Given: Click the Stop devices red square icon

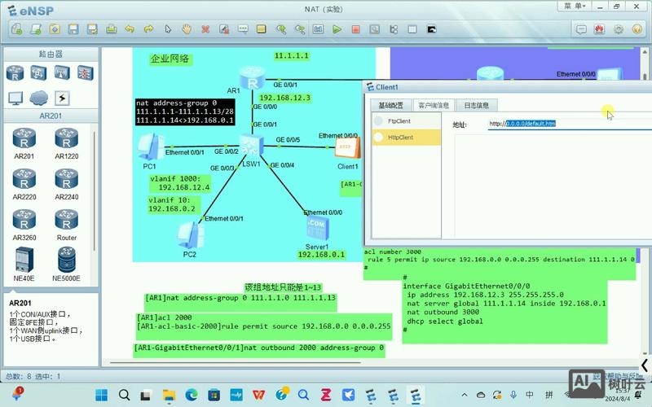Looking at the screenshot, I should tap(355, 29).
